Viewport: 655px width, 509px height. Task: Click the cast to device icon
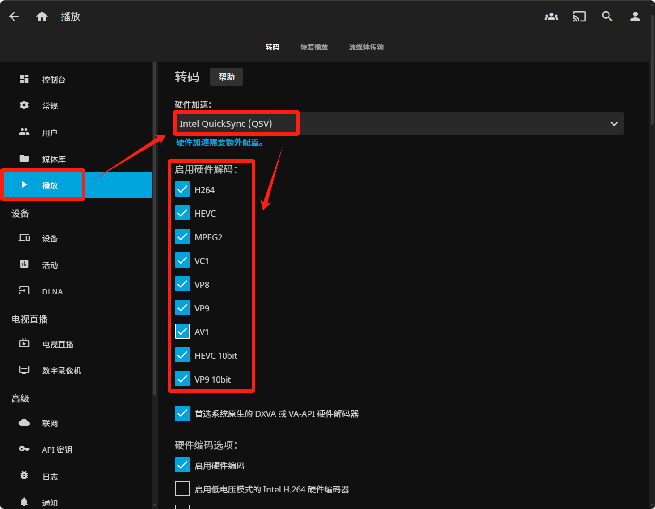(579, 17)
